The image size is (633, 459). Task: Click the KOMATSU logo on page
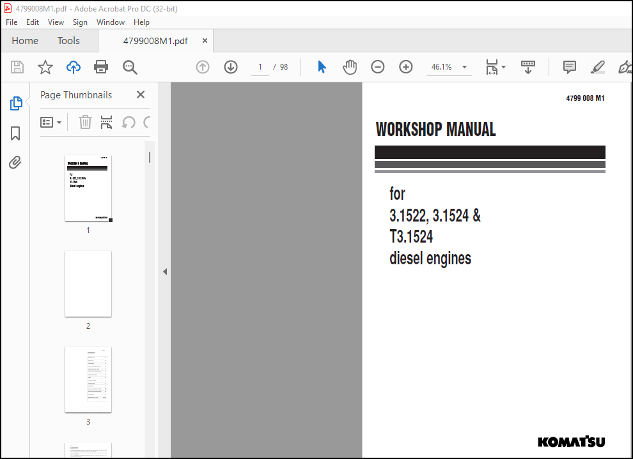571,442
